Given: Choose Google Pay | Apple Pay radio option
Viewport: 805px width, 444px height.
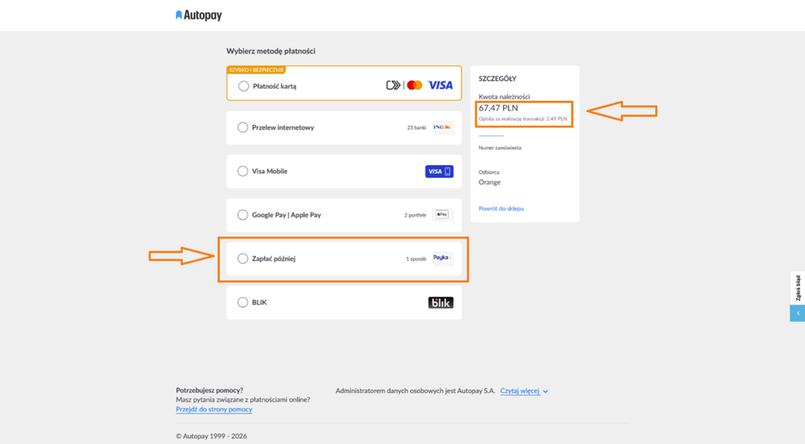Looking at the screenshot, I should (243, 214).
